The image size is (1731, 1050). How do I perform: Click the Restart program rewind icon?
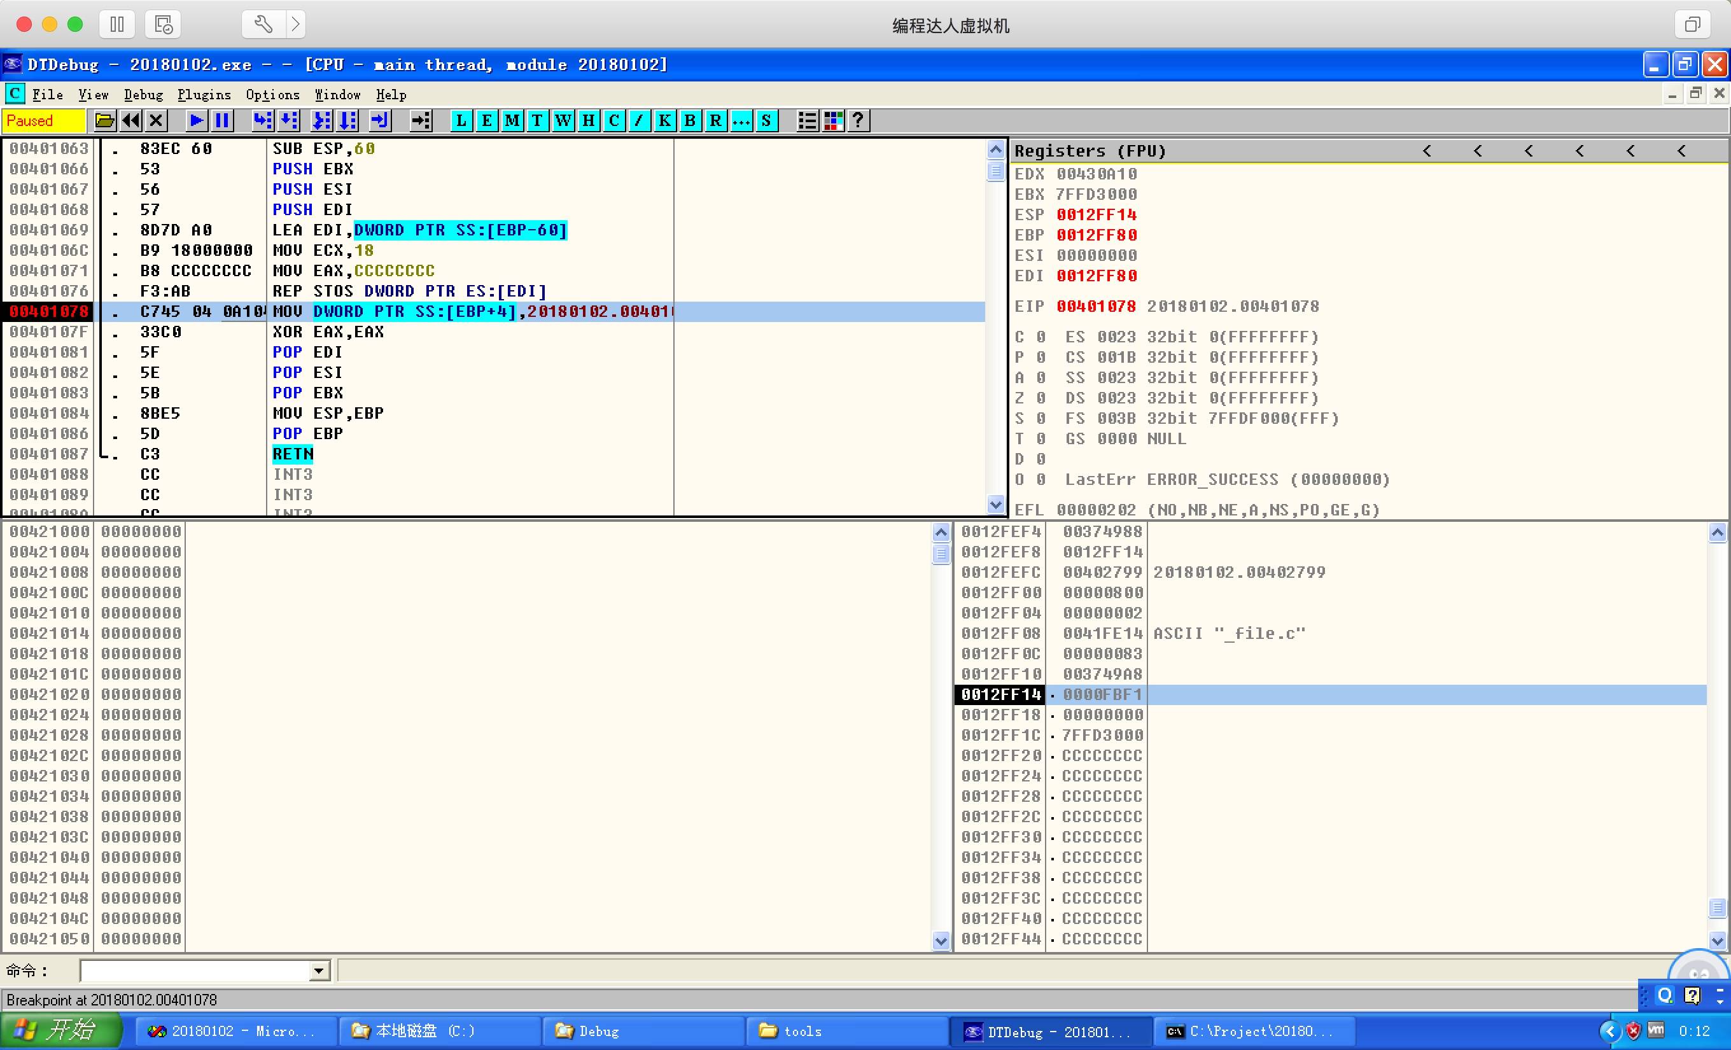click(130, 121)
